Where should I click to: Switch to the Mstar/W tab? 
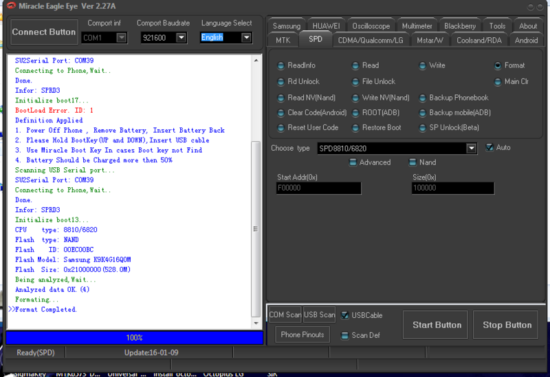[x=430, y=41]
